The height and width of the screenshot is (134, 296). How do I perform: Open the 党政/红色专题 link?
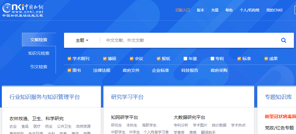279,128
